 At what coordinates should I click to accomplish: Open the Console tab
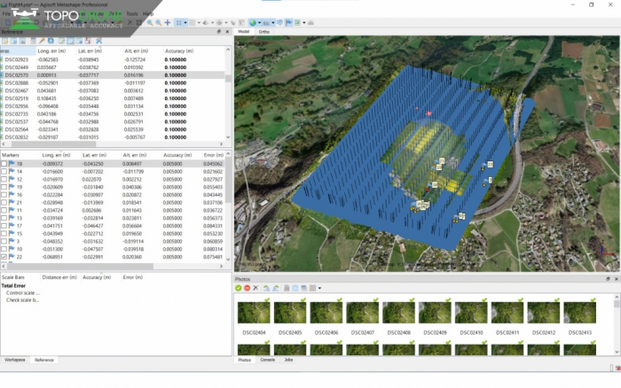click(267, 361)
